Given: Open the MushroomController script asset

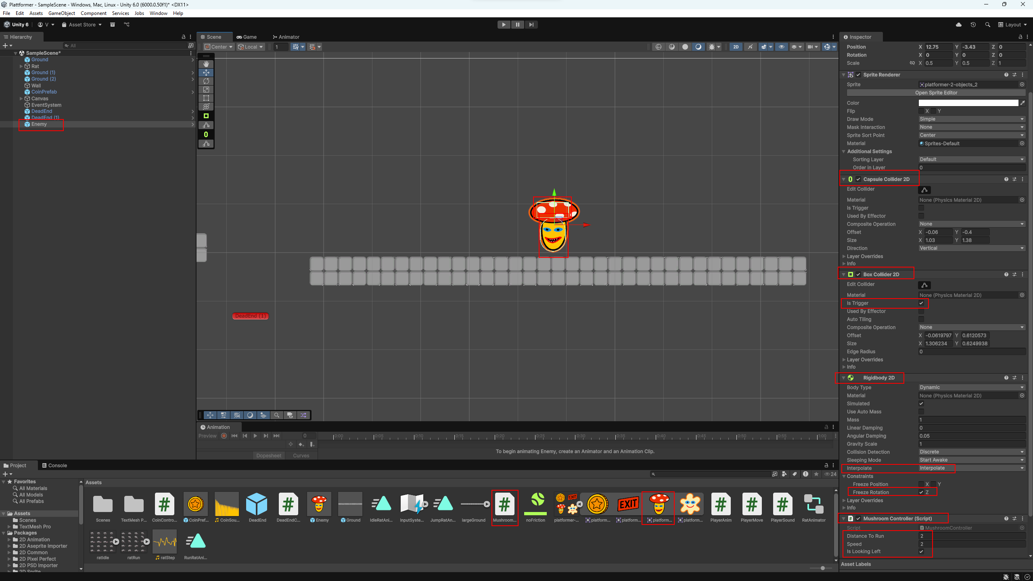Looking at the screenshot, I should tap(504, 504).
